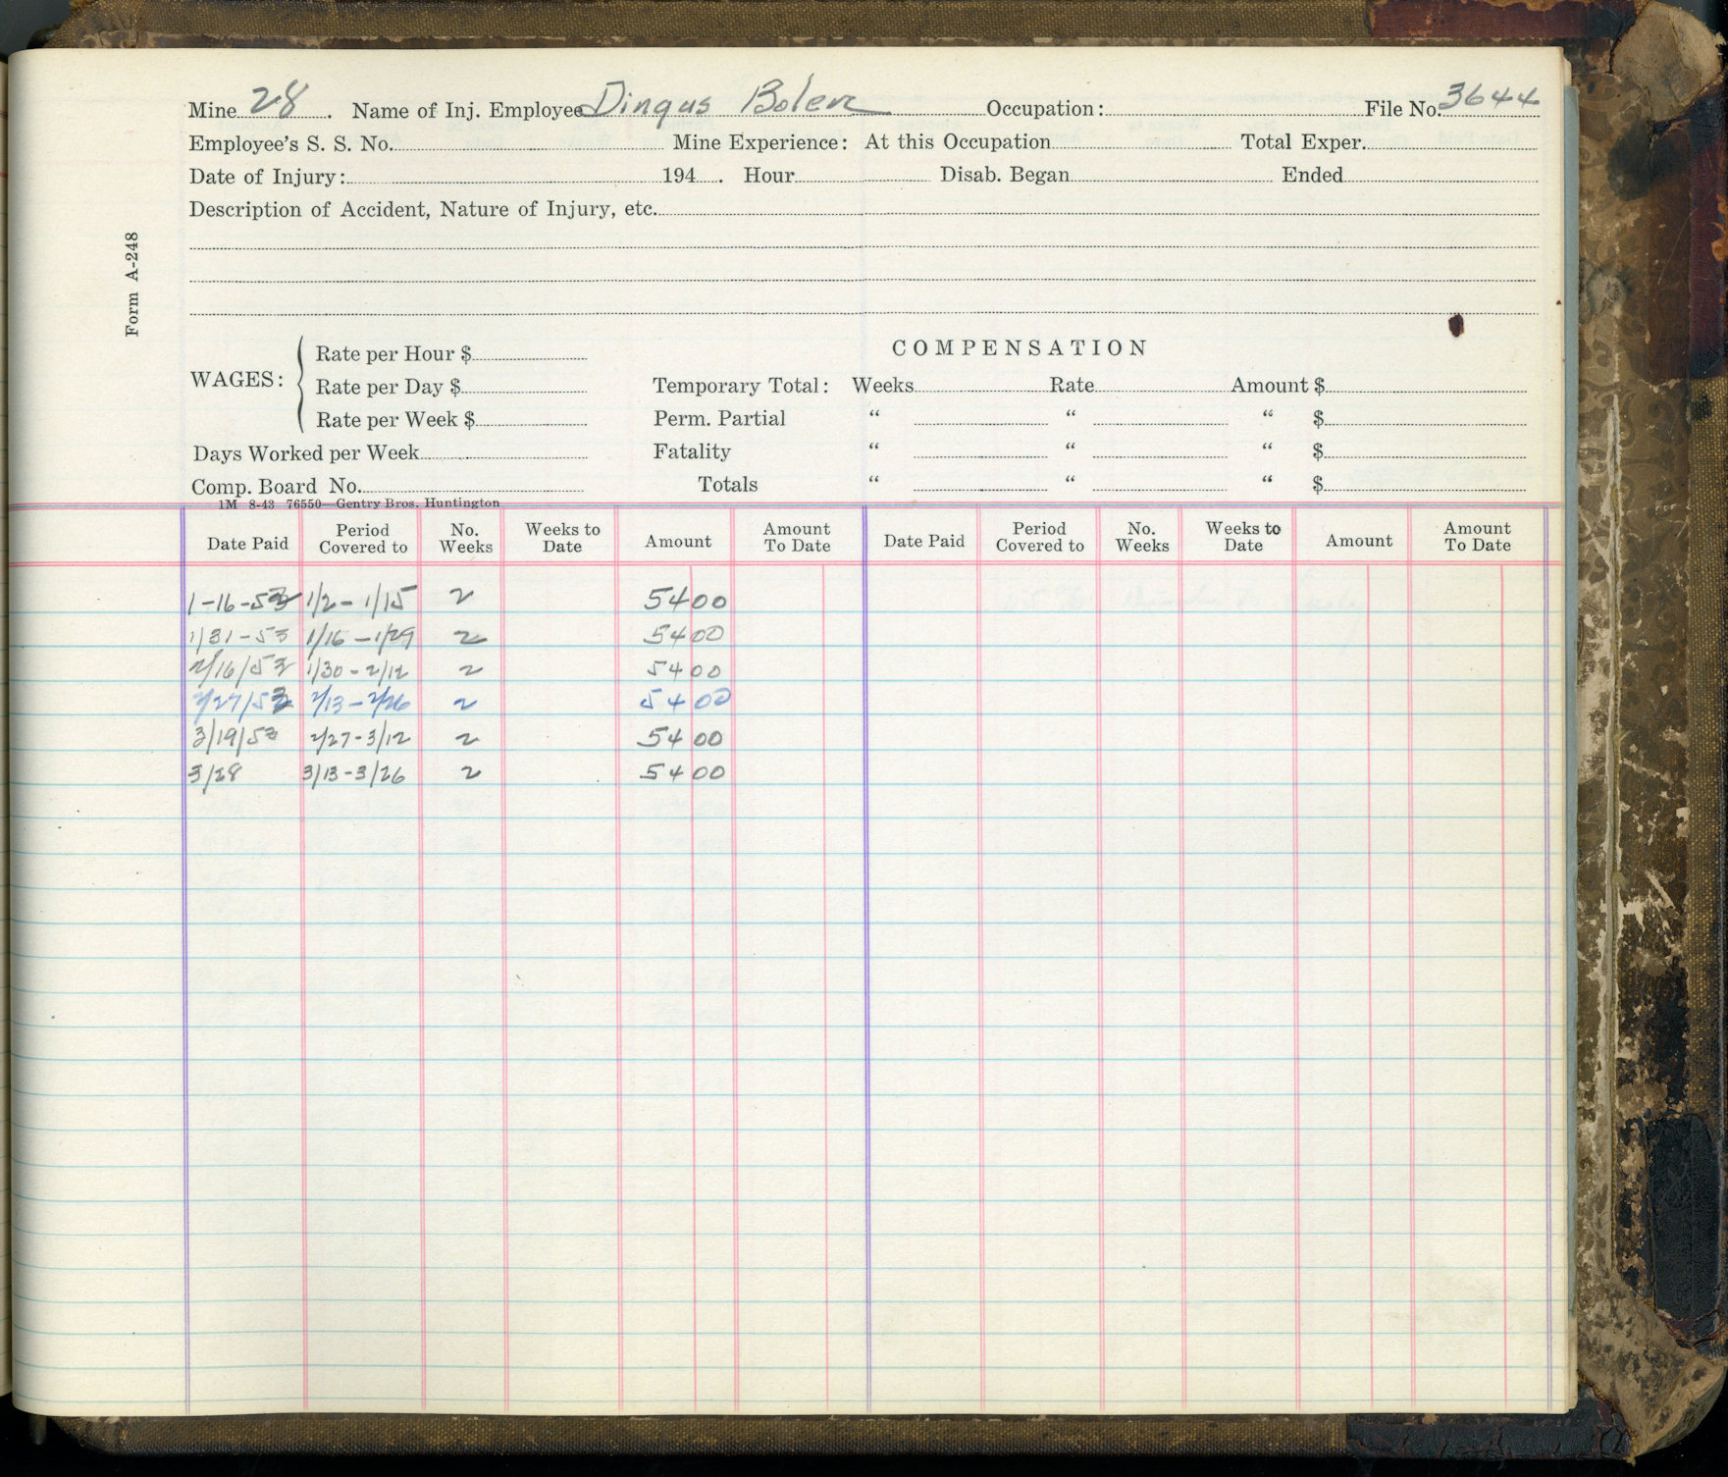Click the printer line 'Gentry Bros. Huntington'
The height and width of the screenshot is (1477, 1728).
click(x=417, y=503)
